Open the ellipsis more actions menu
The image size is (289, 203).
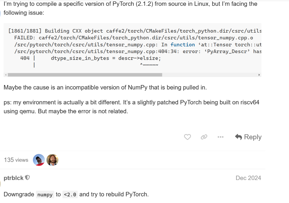tap(221, 137)
